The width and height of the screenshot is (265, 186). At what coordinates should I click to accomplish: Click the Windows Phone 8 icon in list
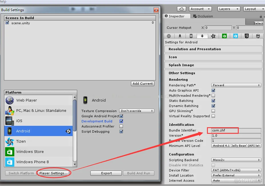10,162
